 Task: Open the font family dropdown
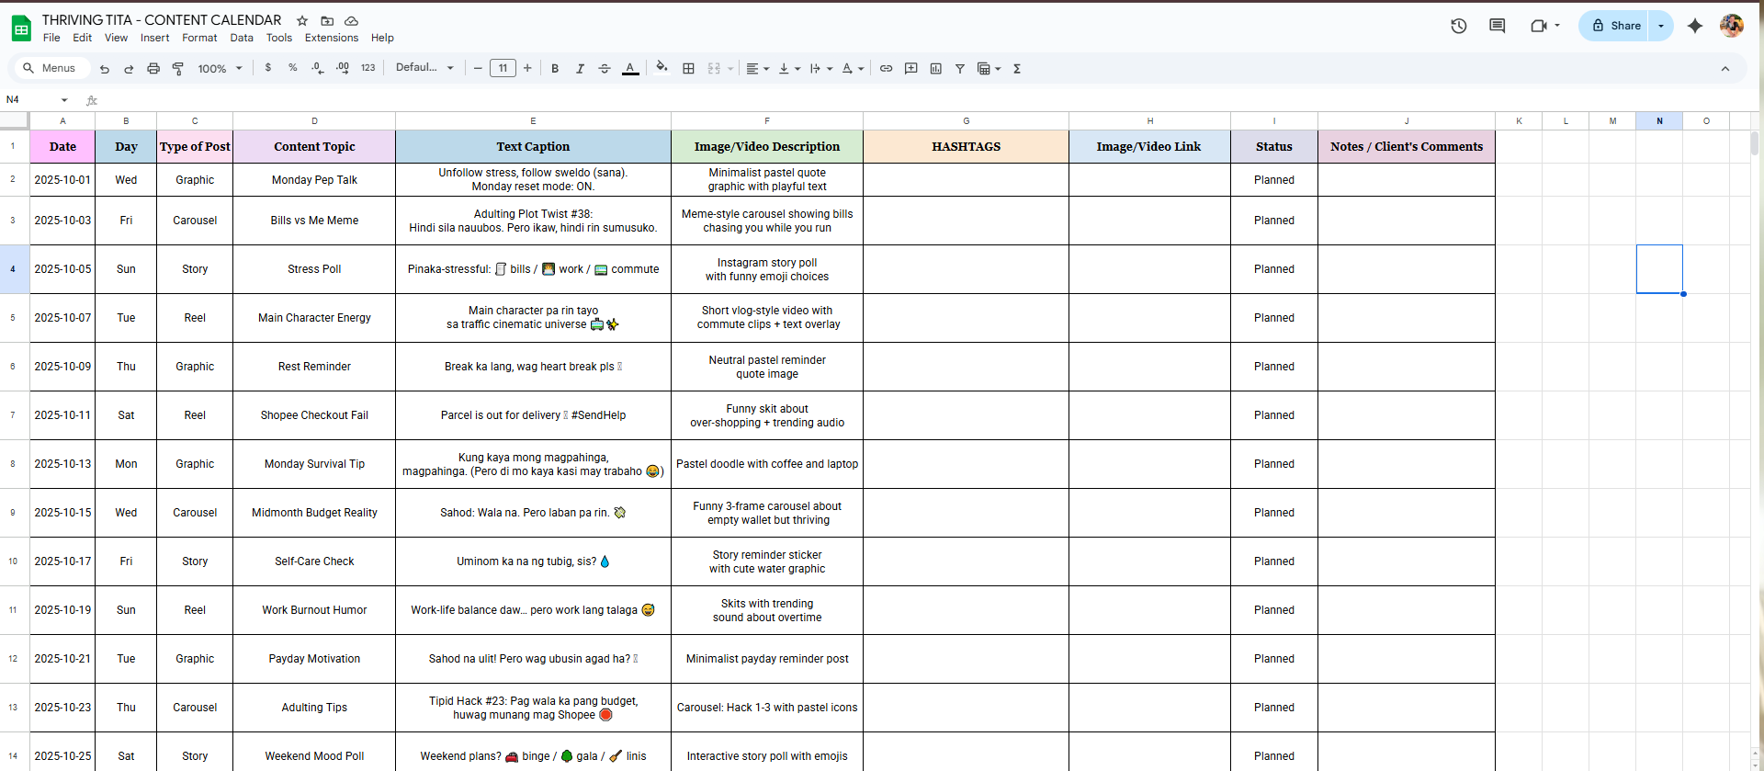[424, 68]
